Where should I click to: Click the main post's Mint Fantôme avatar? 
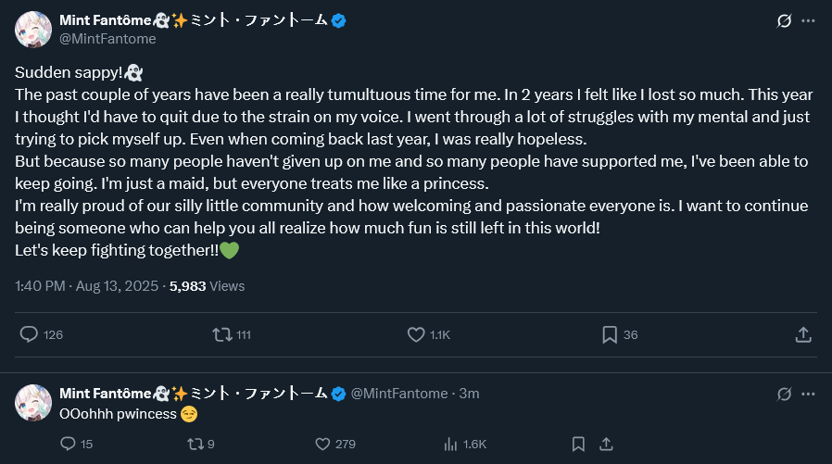click(x=33, y=30)
